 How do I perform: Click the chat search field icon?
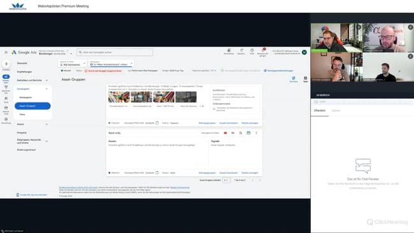316,102
